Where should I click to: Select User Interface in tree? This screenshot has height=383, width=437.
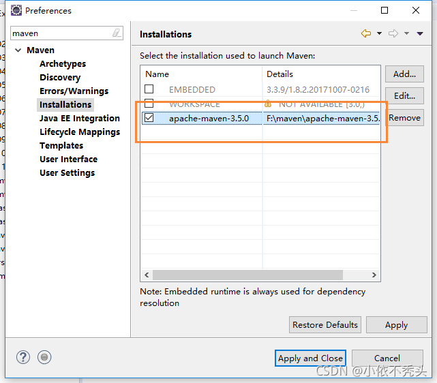[x=69, y=159]
